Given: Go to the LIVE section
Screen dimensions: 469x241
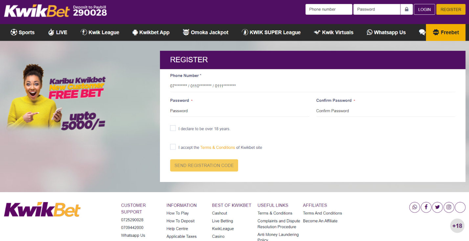Looking at the screenshot, I should tap(57, 32).
